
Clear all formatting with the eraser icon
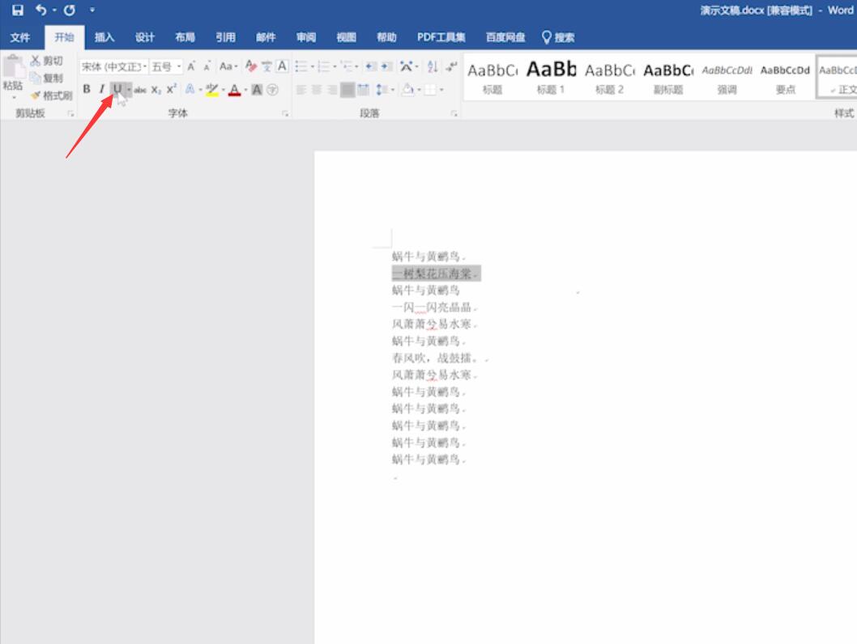pyautogui.click(x=251, y=66)
